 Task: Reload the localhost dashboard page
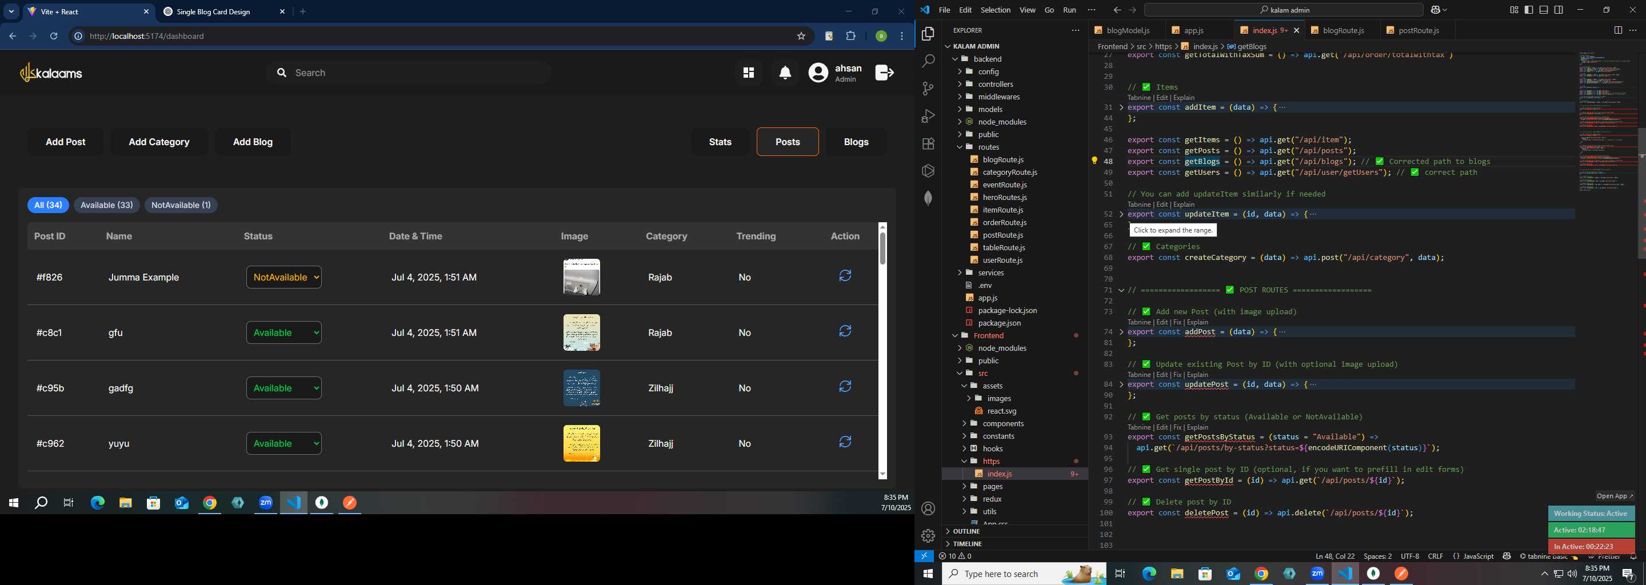(54, 37)
